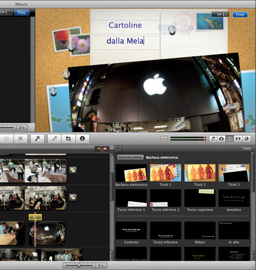Open the photo browser camera icon

point(221,139)
